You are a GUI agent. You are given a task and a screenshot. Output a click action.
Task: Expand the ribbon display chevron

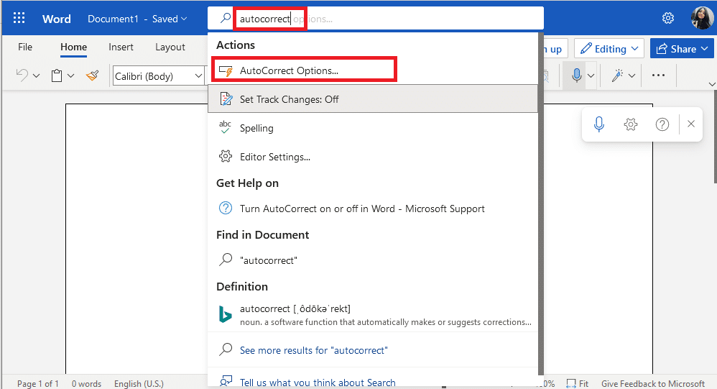click(x=711, y=83)
